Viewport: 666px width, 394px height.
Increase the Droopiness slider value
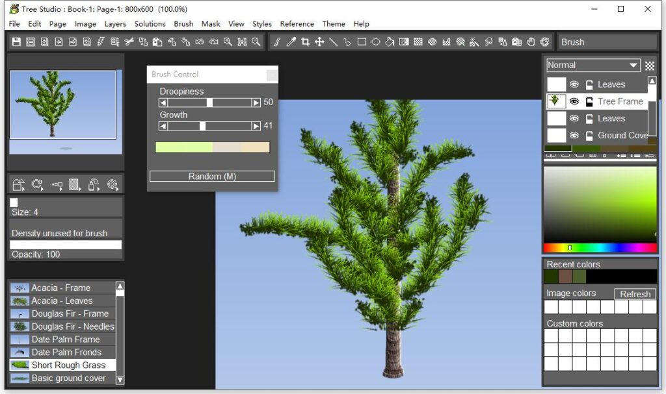pyautogui.click(x=254, y=102)
